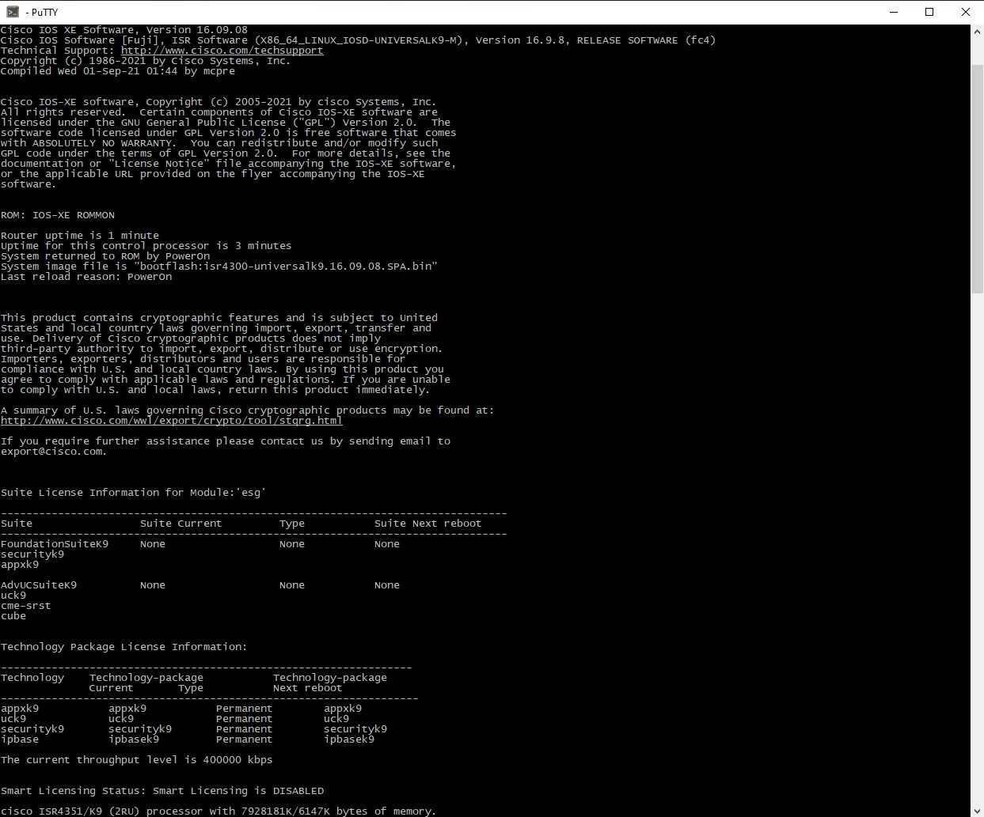Open the PuTTY system menu icon
Image resolution: width=984 pixels, height=817 pixels.
click(x=13, y=12)
